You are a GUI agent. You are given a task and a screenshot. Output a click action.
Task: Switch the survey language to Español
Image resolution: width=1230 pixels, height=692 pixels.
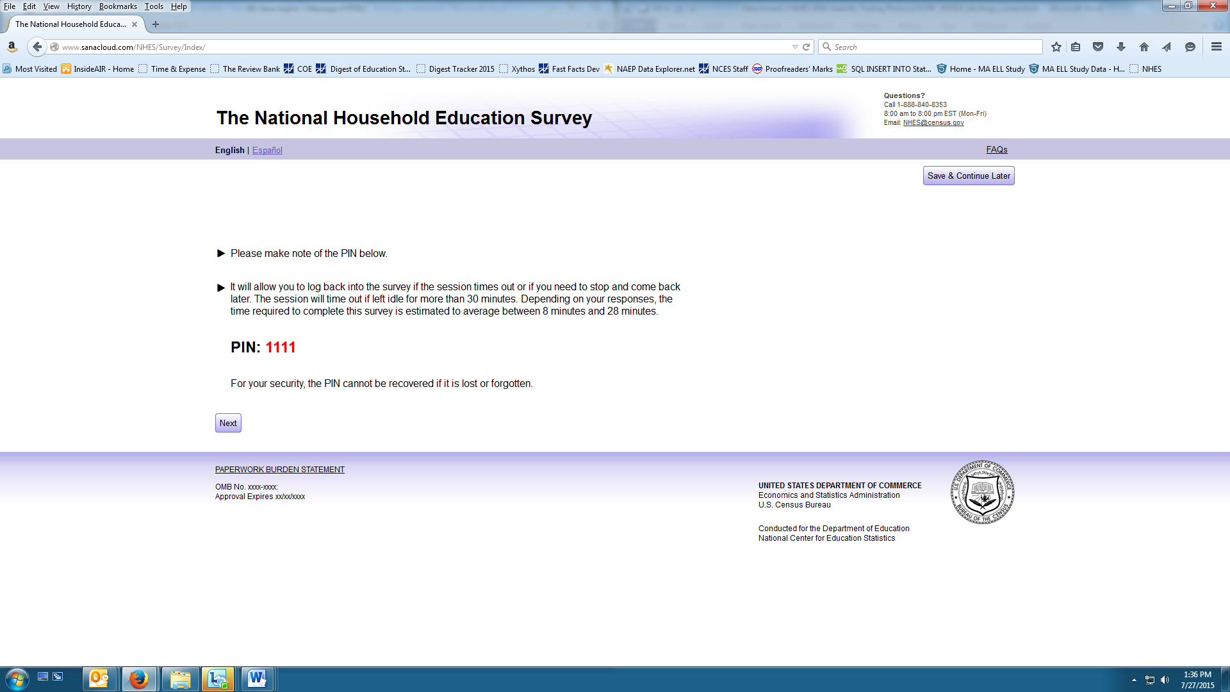[267, 150]
